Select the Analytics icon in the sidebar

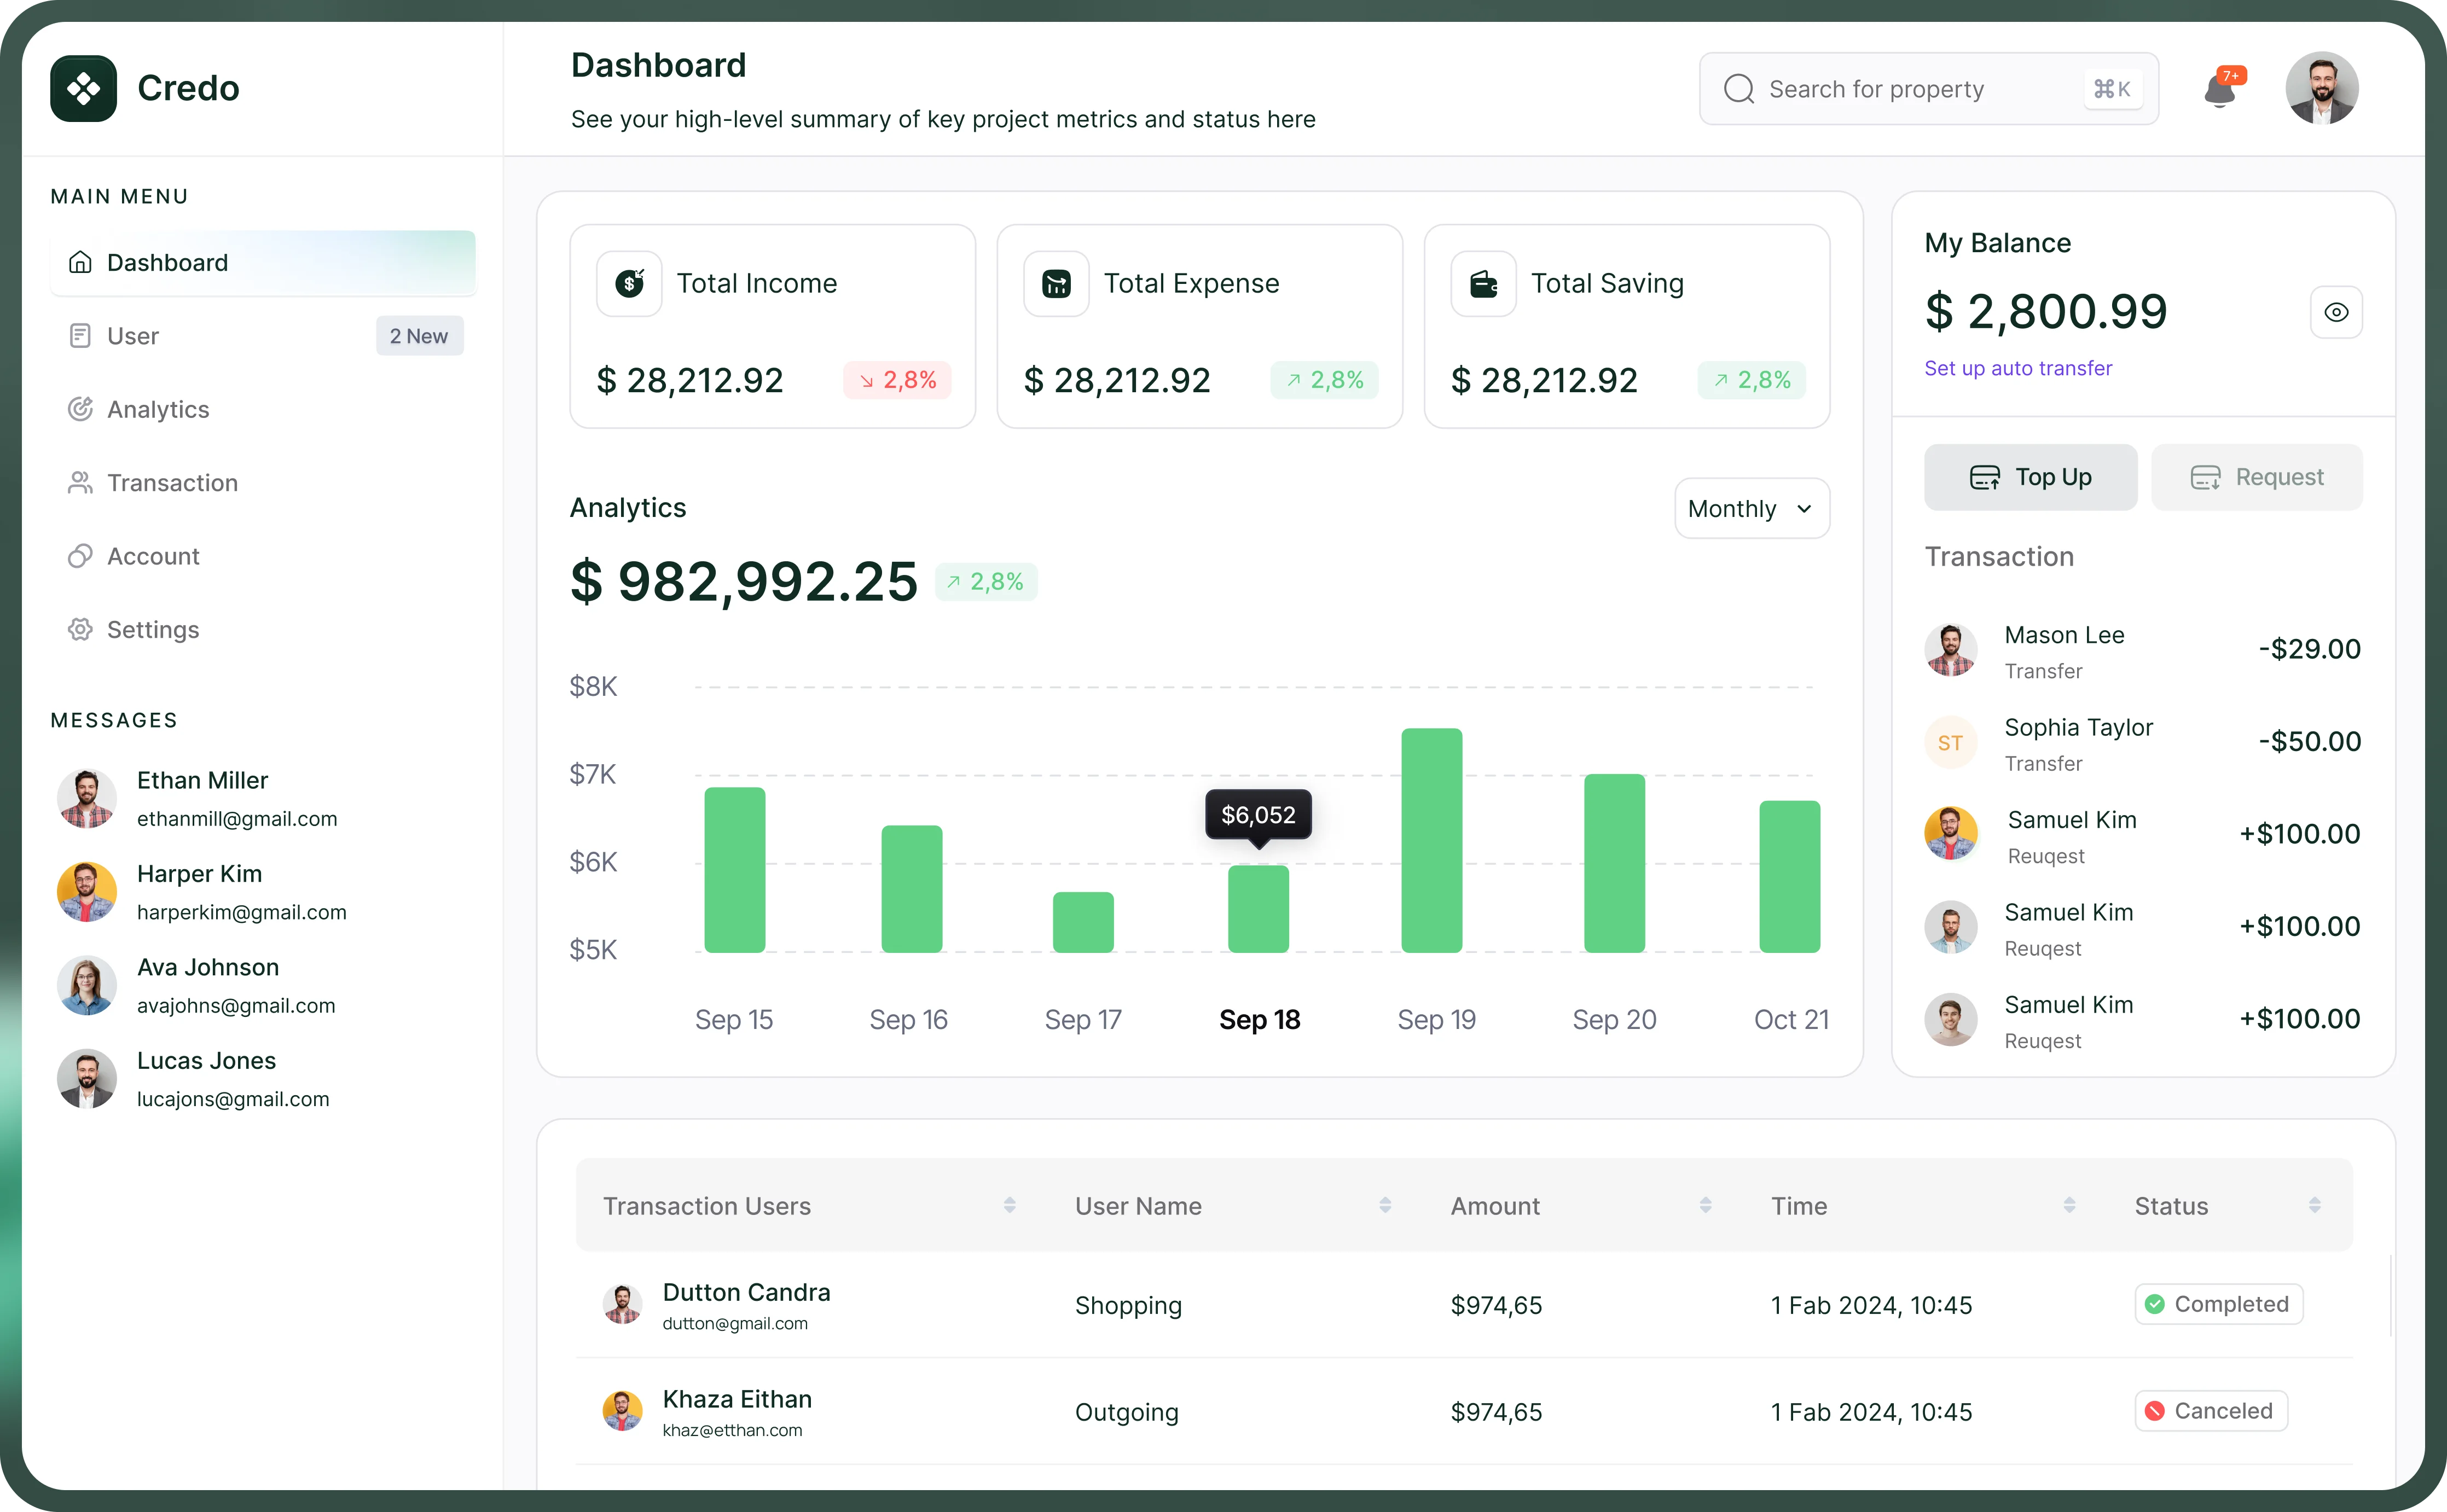tap(81, 409)
